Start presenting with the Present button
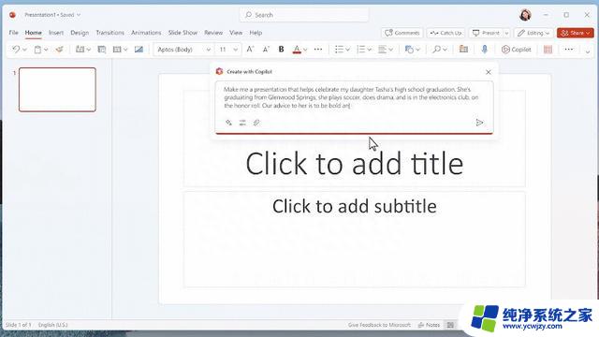599x337 pixels. coord(486,33)
